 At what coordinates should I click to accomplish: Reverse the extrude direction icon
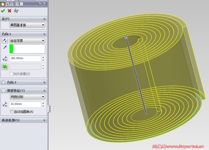[x=5, y=40]
